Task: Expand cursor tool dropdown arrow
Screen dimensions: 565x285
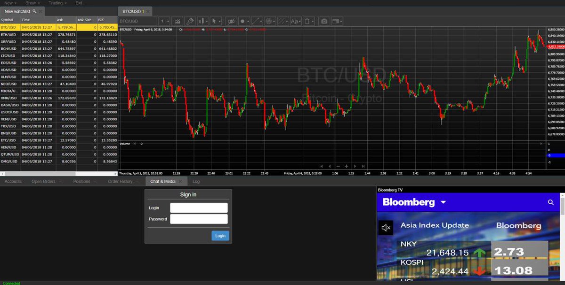Action: (x=220, y=21)
